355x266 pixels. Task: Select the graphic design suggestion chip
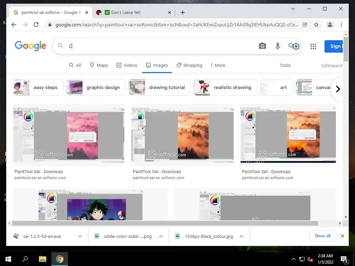click(96, 87)
